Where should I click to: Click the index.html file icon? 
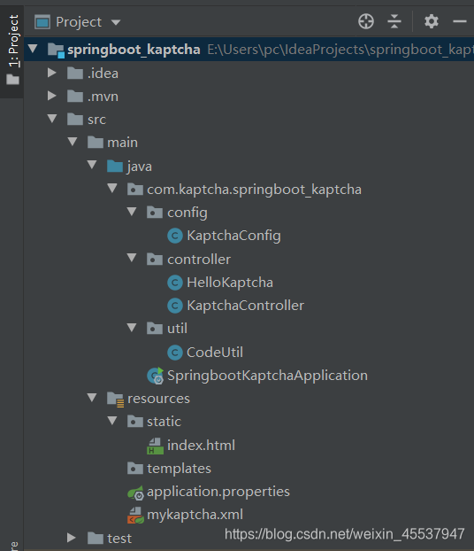155,446
